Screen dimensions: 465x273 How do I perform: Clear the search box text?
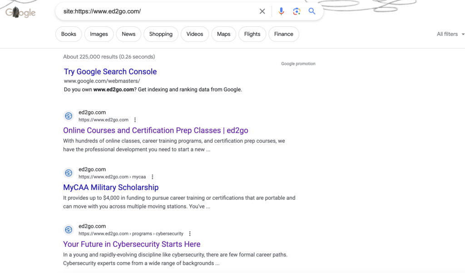pos(262,11)
